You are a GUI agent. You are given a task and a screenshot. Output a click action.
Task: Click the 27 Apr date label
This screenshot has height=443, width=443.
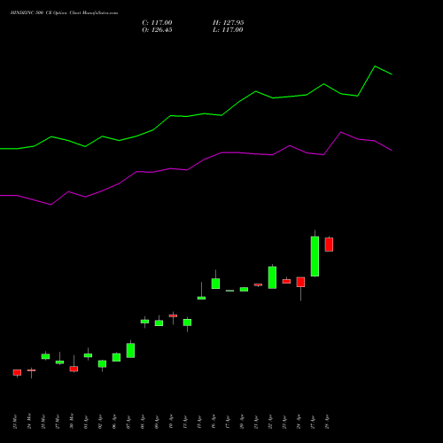pyautogui.click(x=313, y=422)
